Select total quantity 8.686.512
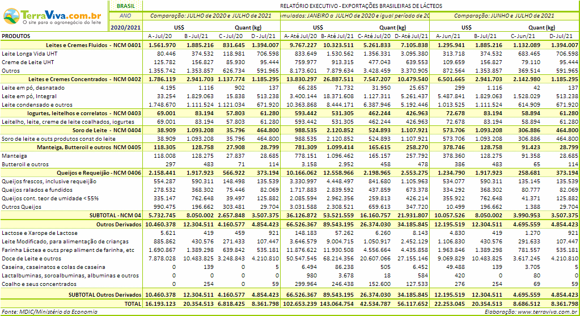 [527, 304]
